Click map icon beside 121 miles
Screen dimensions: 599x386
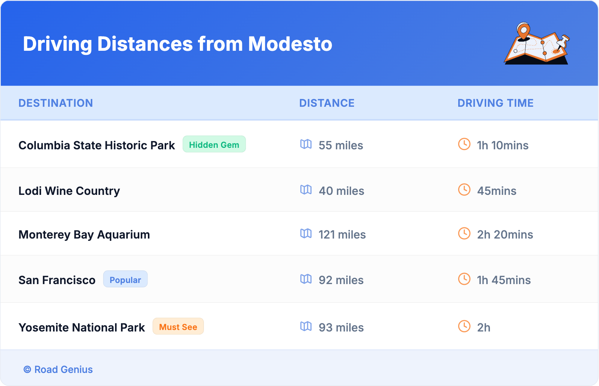pyautogui.click(x=306, y=233)
